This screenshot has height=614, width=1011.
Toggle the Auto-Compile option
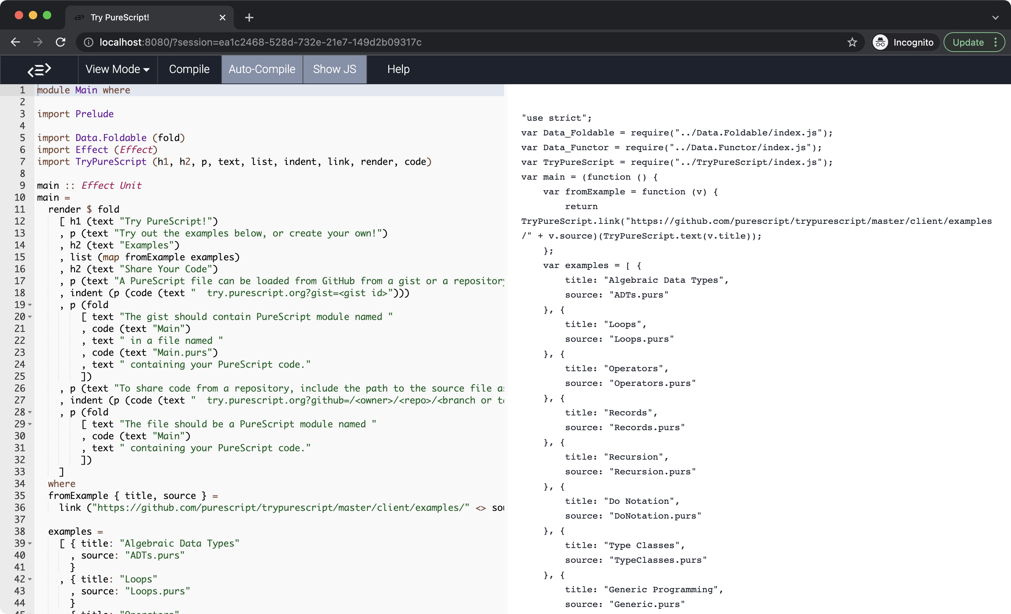262,69
